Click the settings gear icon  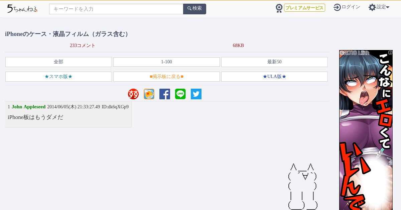point(372,7)
